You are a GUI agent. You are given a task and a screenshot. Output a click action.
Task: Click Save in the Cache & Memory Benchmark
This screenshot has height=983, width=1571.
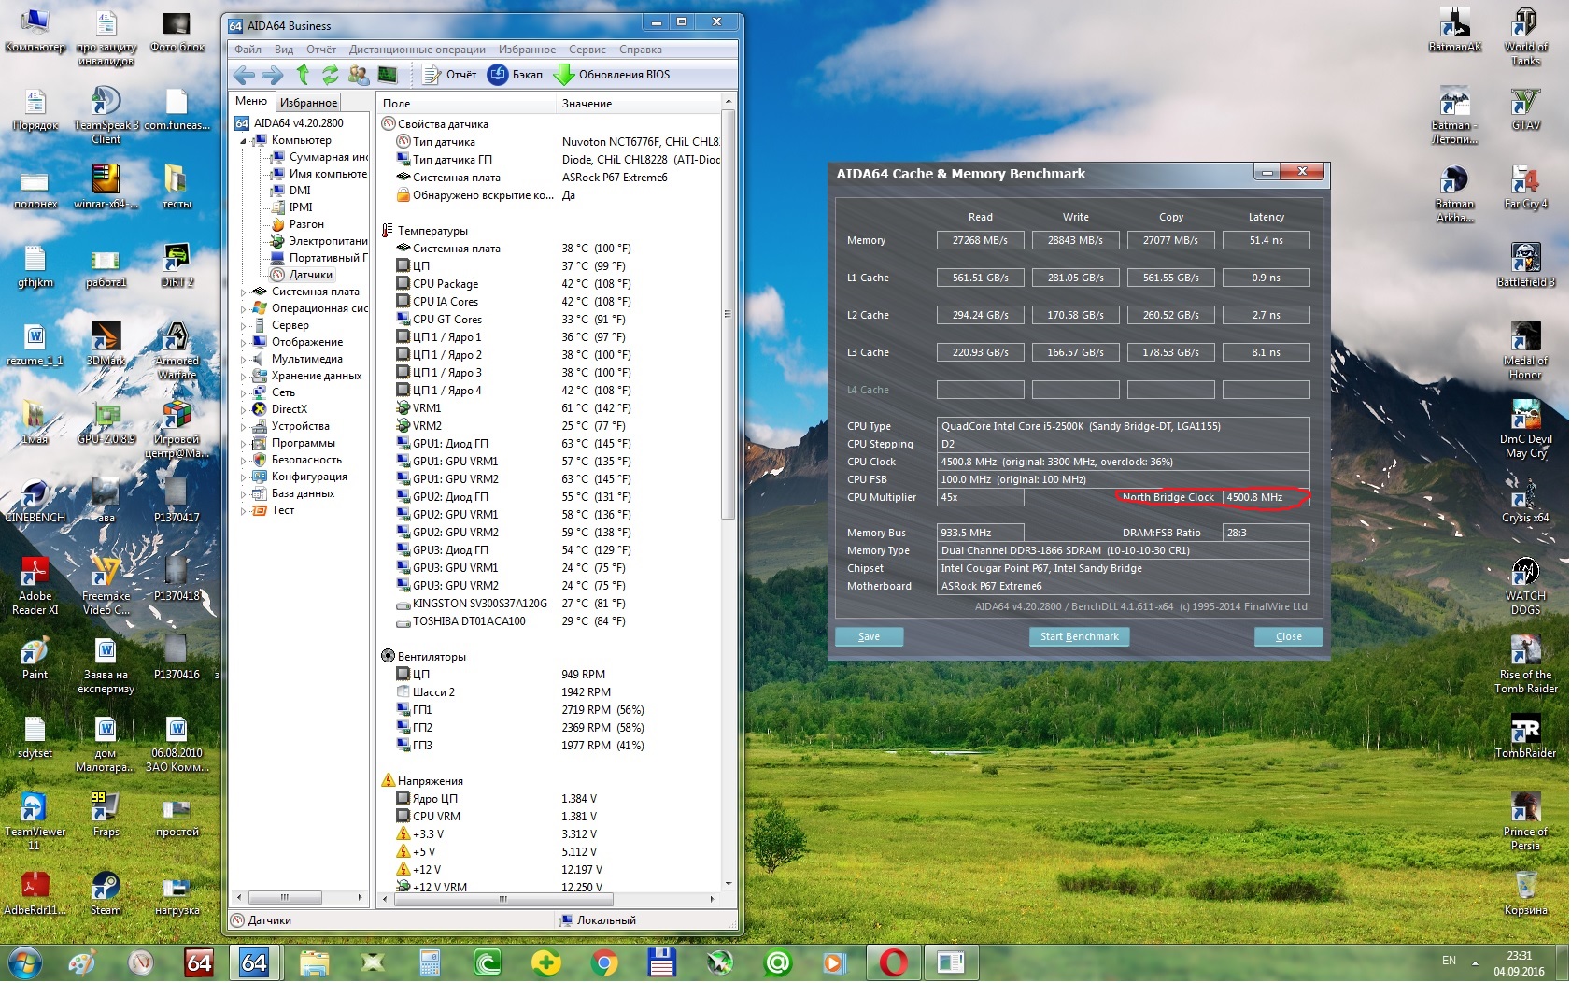pyautogui.click(x=869, y=636)
